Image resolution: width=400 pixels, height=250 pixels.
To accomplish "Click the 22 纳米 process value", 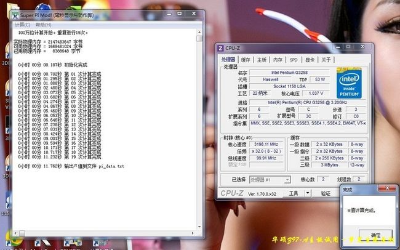I will point(260,93).
